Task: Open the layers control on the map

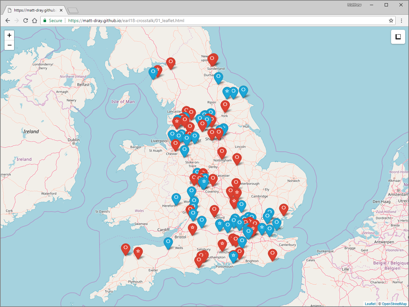Action: [x=398, y=37]
